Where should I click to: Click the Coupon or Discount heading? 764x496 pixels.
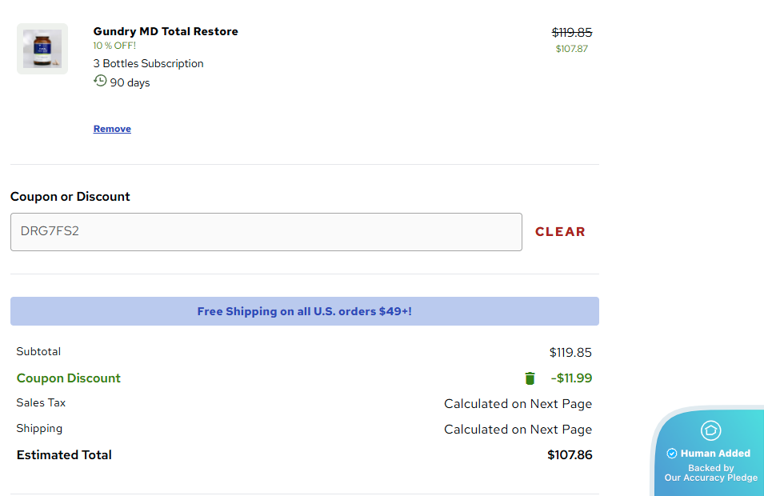coord(70,197)
